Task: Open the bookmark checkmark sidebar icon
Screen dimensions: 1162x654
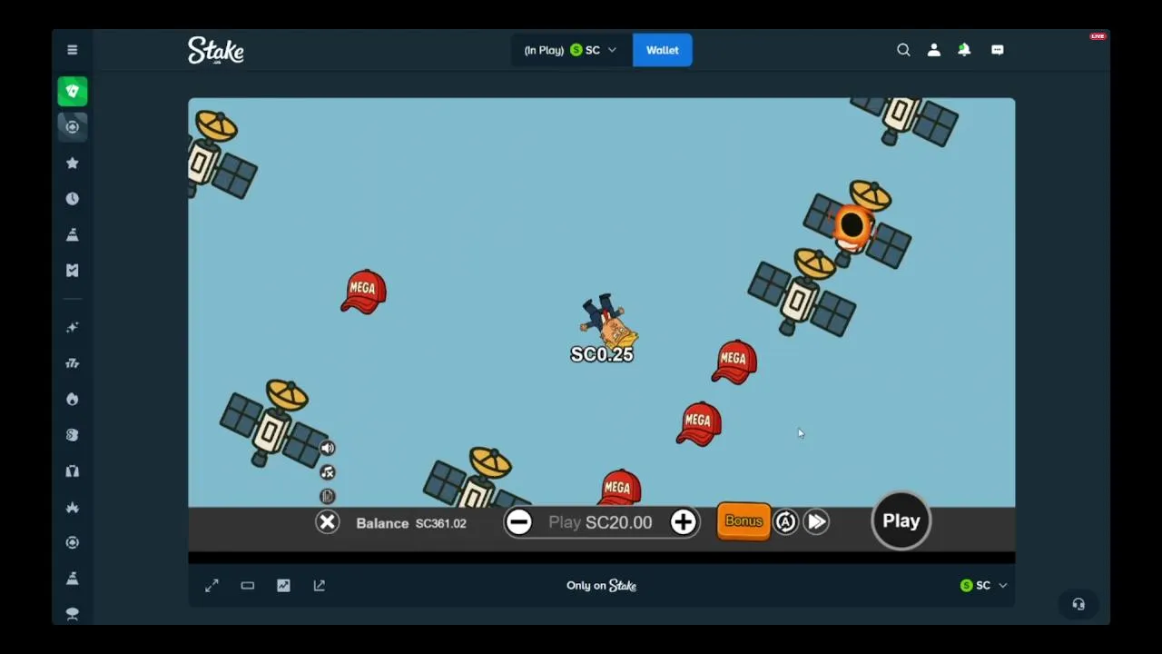Action: coord(73,270)
